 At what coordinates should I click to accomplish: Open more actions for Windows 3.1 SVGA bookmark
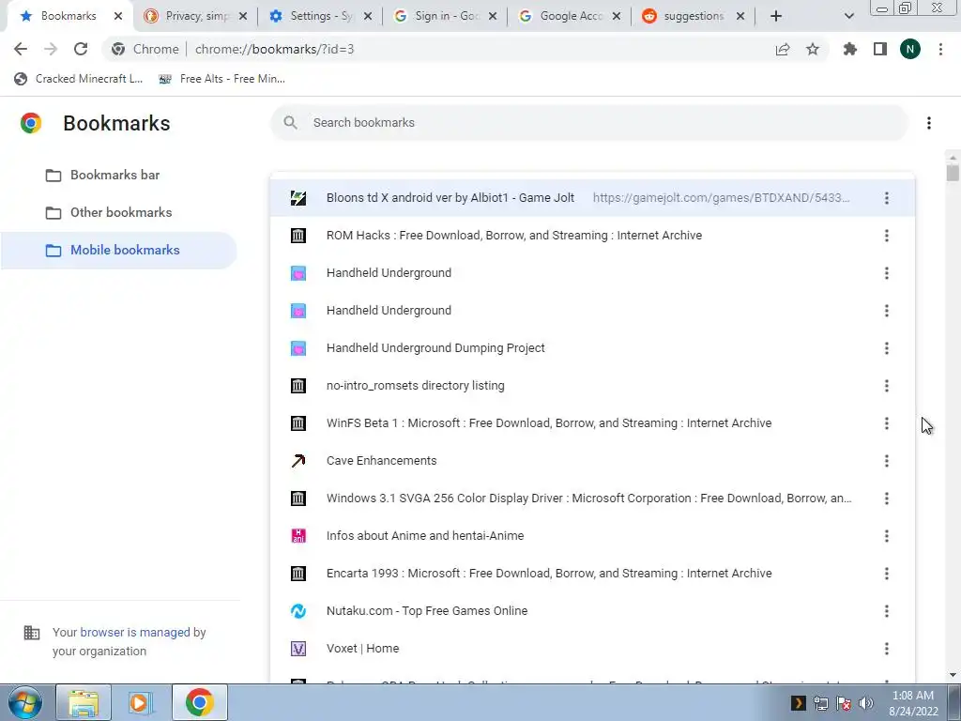[887, 499]
